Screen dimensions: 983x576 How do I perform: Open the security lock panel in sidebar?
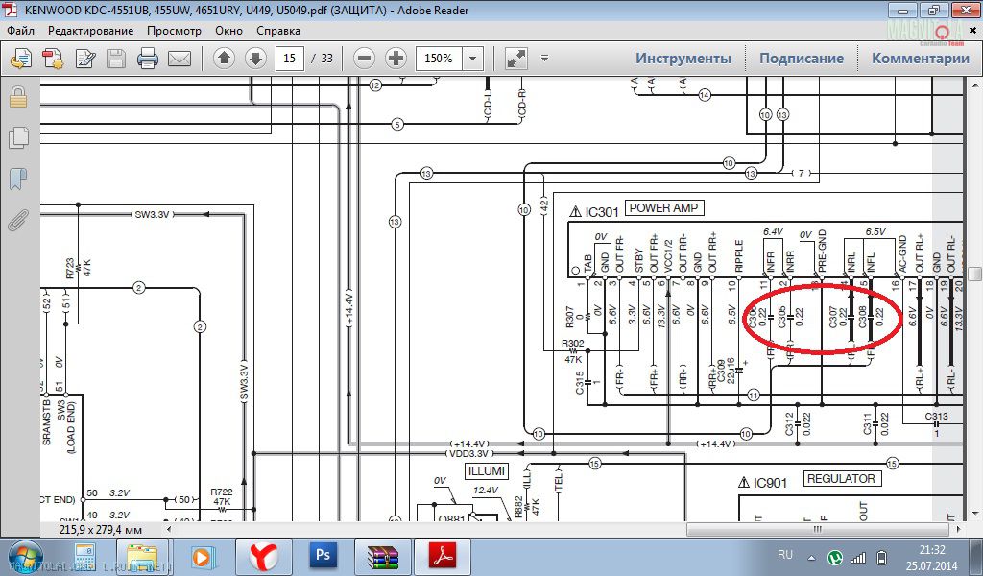18,97
